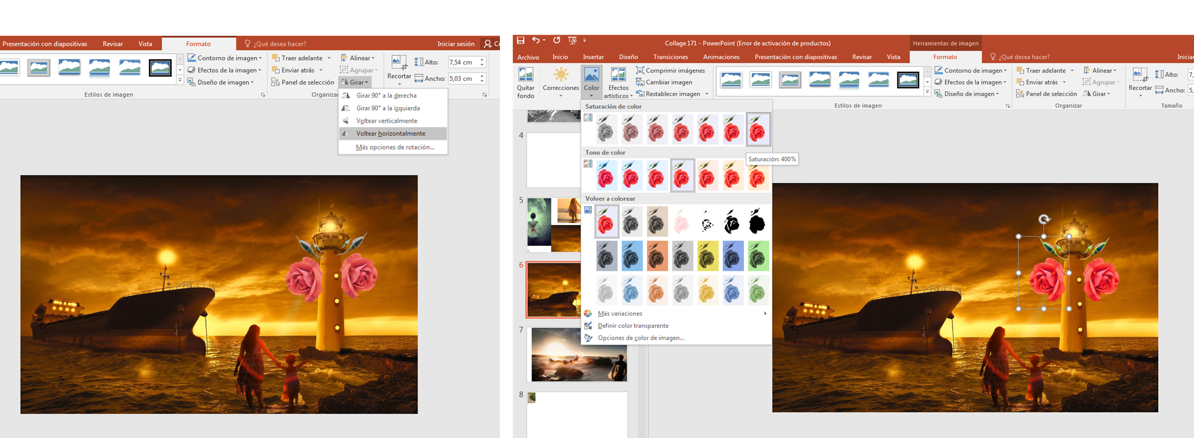This screenshot has height=438, width=1194.
Task: Switch to the Inicio tab
Action: tap(560, 57)
